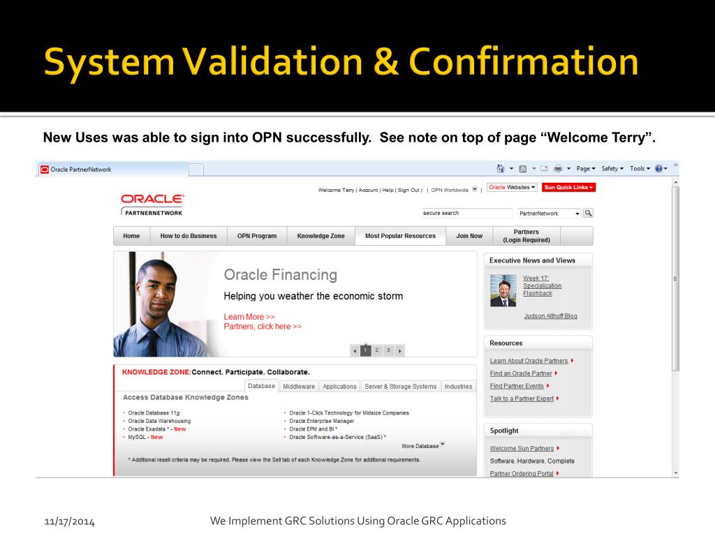Viewport: 715px width, 536px height.
Task: Click the Read mail toolbar icon
Action: coord(543,169)
